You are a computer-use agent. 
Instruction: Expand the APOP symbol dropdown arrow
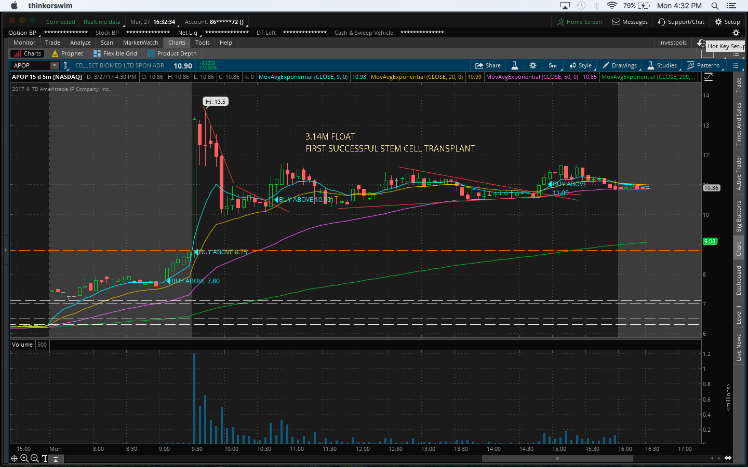click(54, 65)
